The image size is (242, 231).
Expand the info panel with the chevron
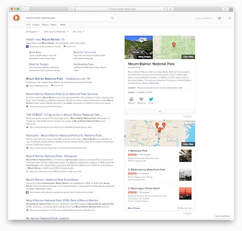point(160,111)
